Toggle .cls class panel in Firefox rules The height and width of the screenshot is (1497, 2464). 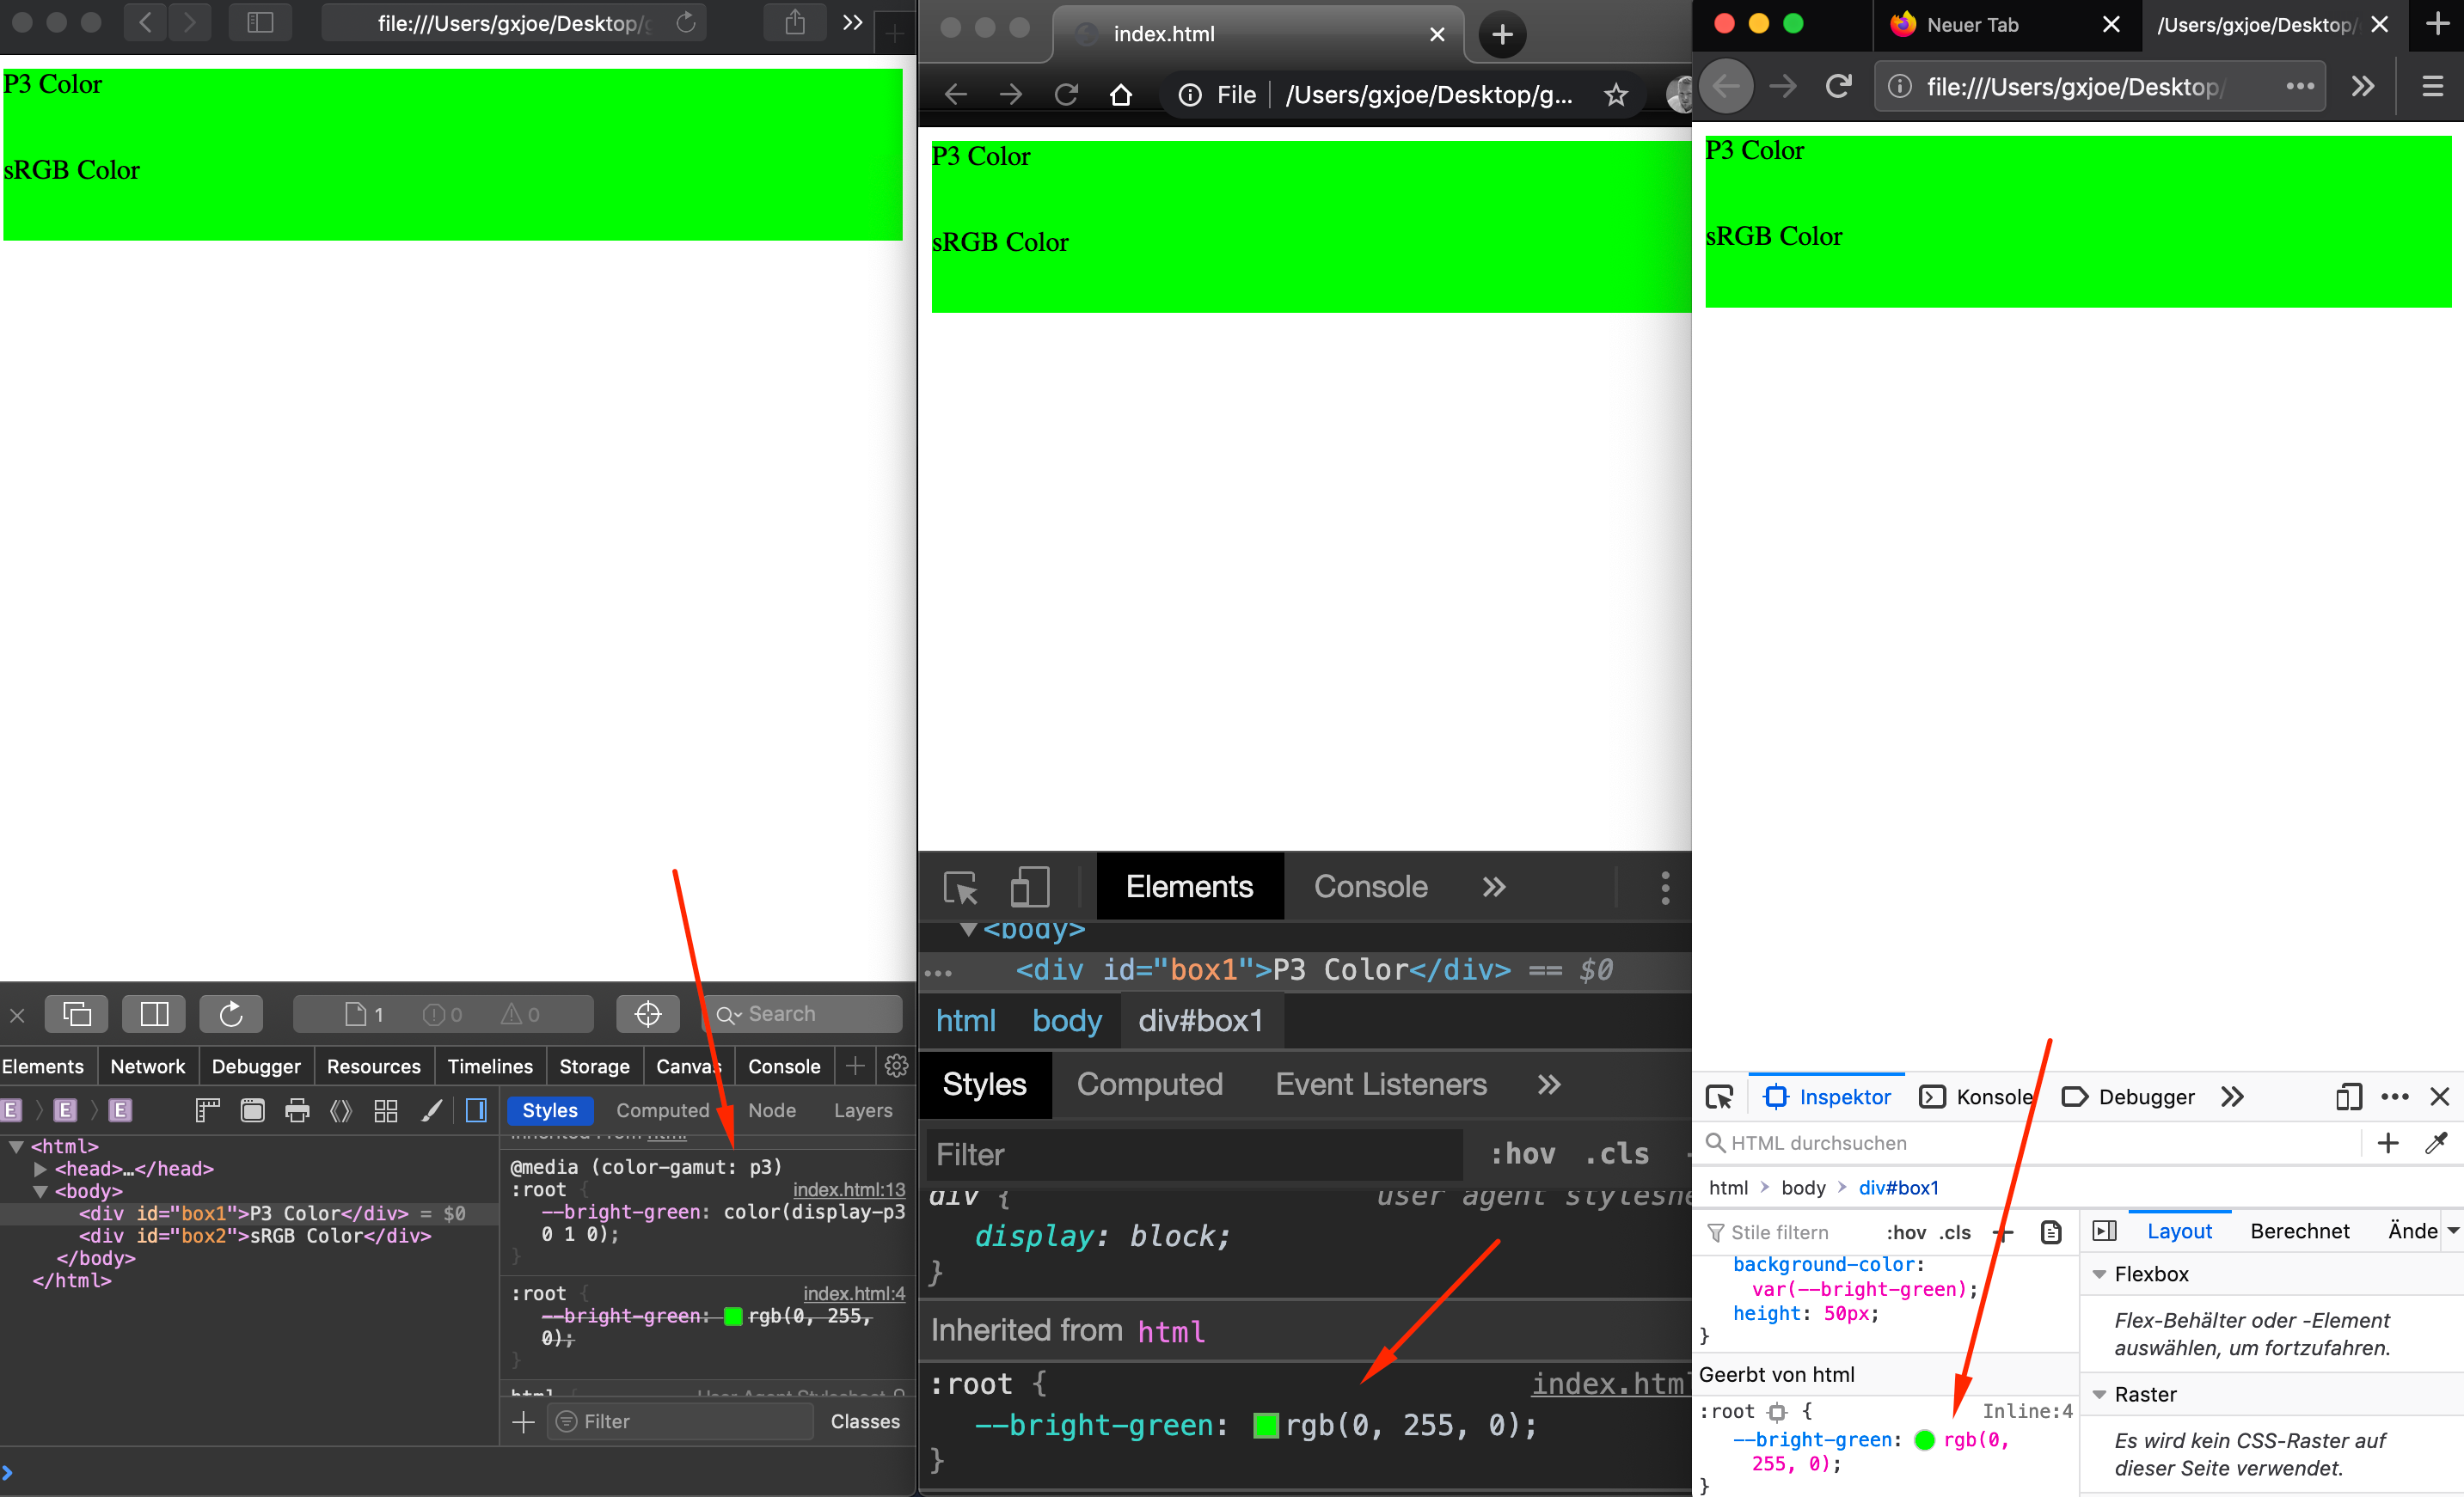pyautogui.click(x=1954, y=1232)
